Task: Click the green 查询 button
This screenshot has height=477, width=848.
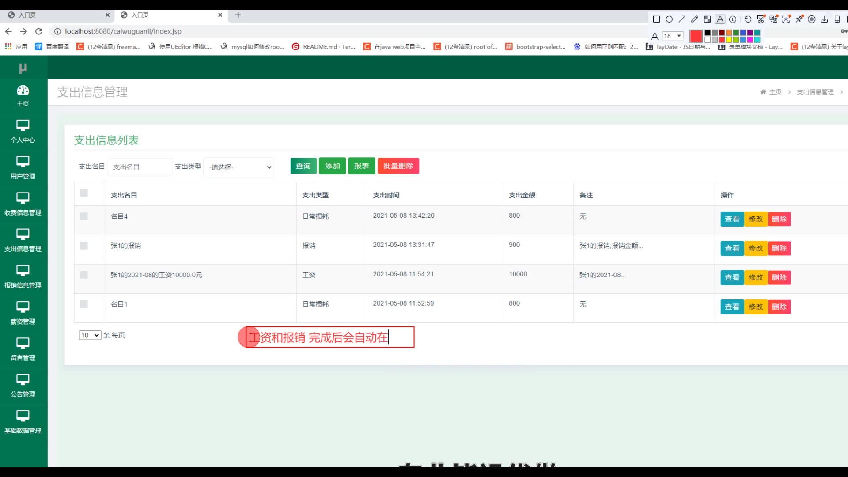Action: pos(303,166)
